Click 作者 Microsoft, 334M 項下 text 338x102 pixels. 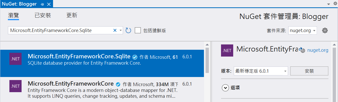coord(151,84)
